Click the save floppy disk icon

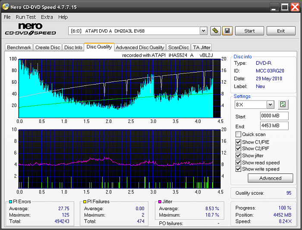point(227,31)
